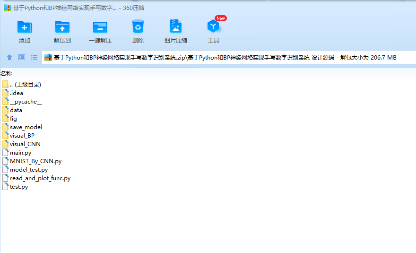Click the 360压缩 app icon in the title bar

8,8
